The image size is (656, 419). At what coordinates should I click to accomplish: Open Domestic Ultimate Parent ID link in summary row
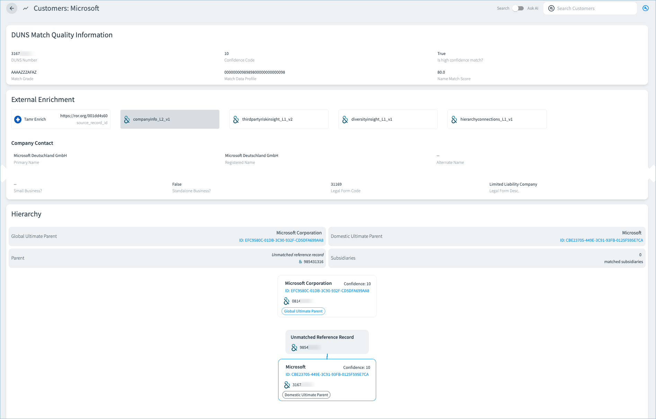tap(601, 240)
